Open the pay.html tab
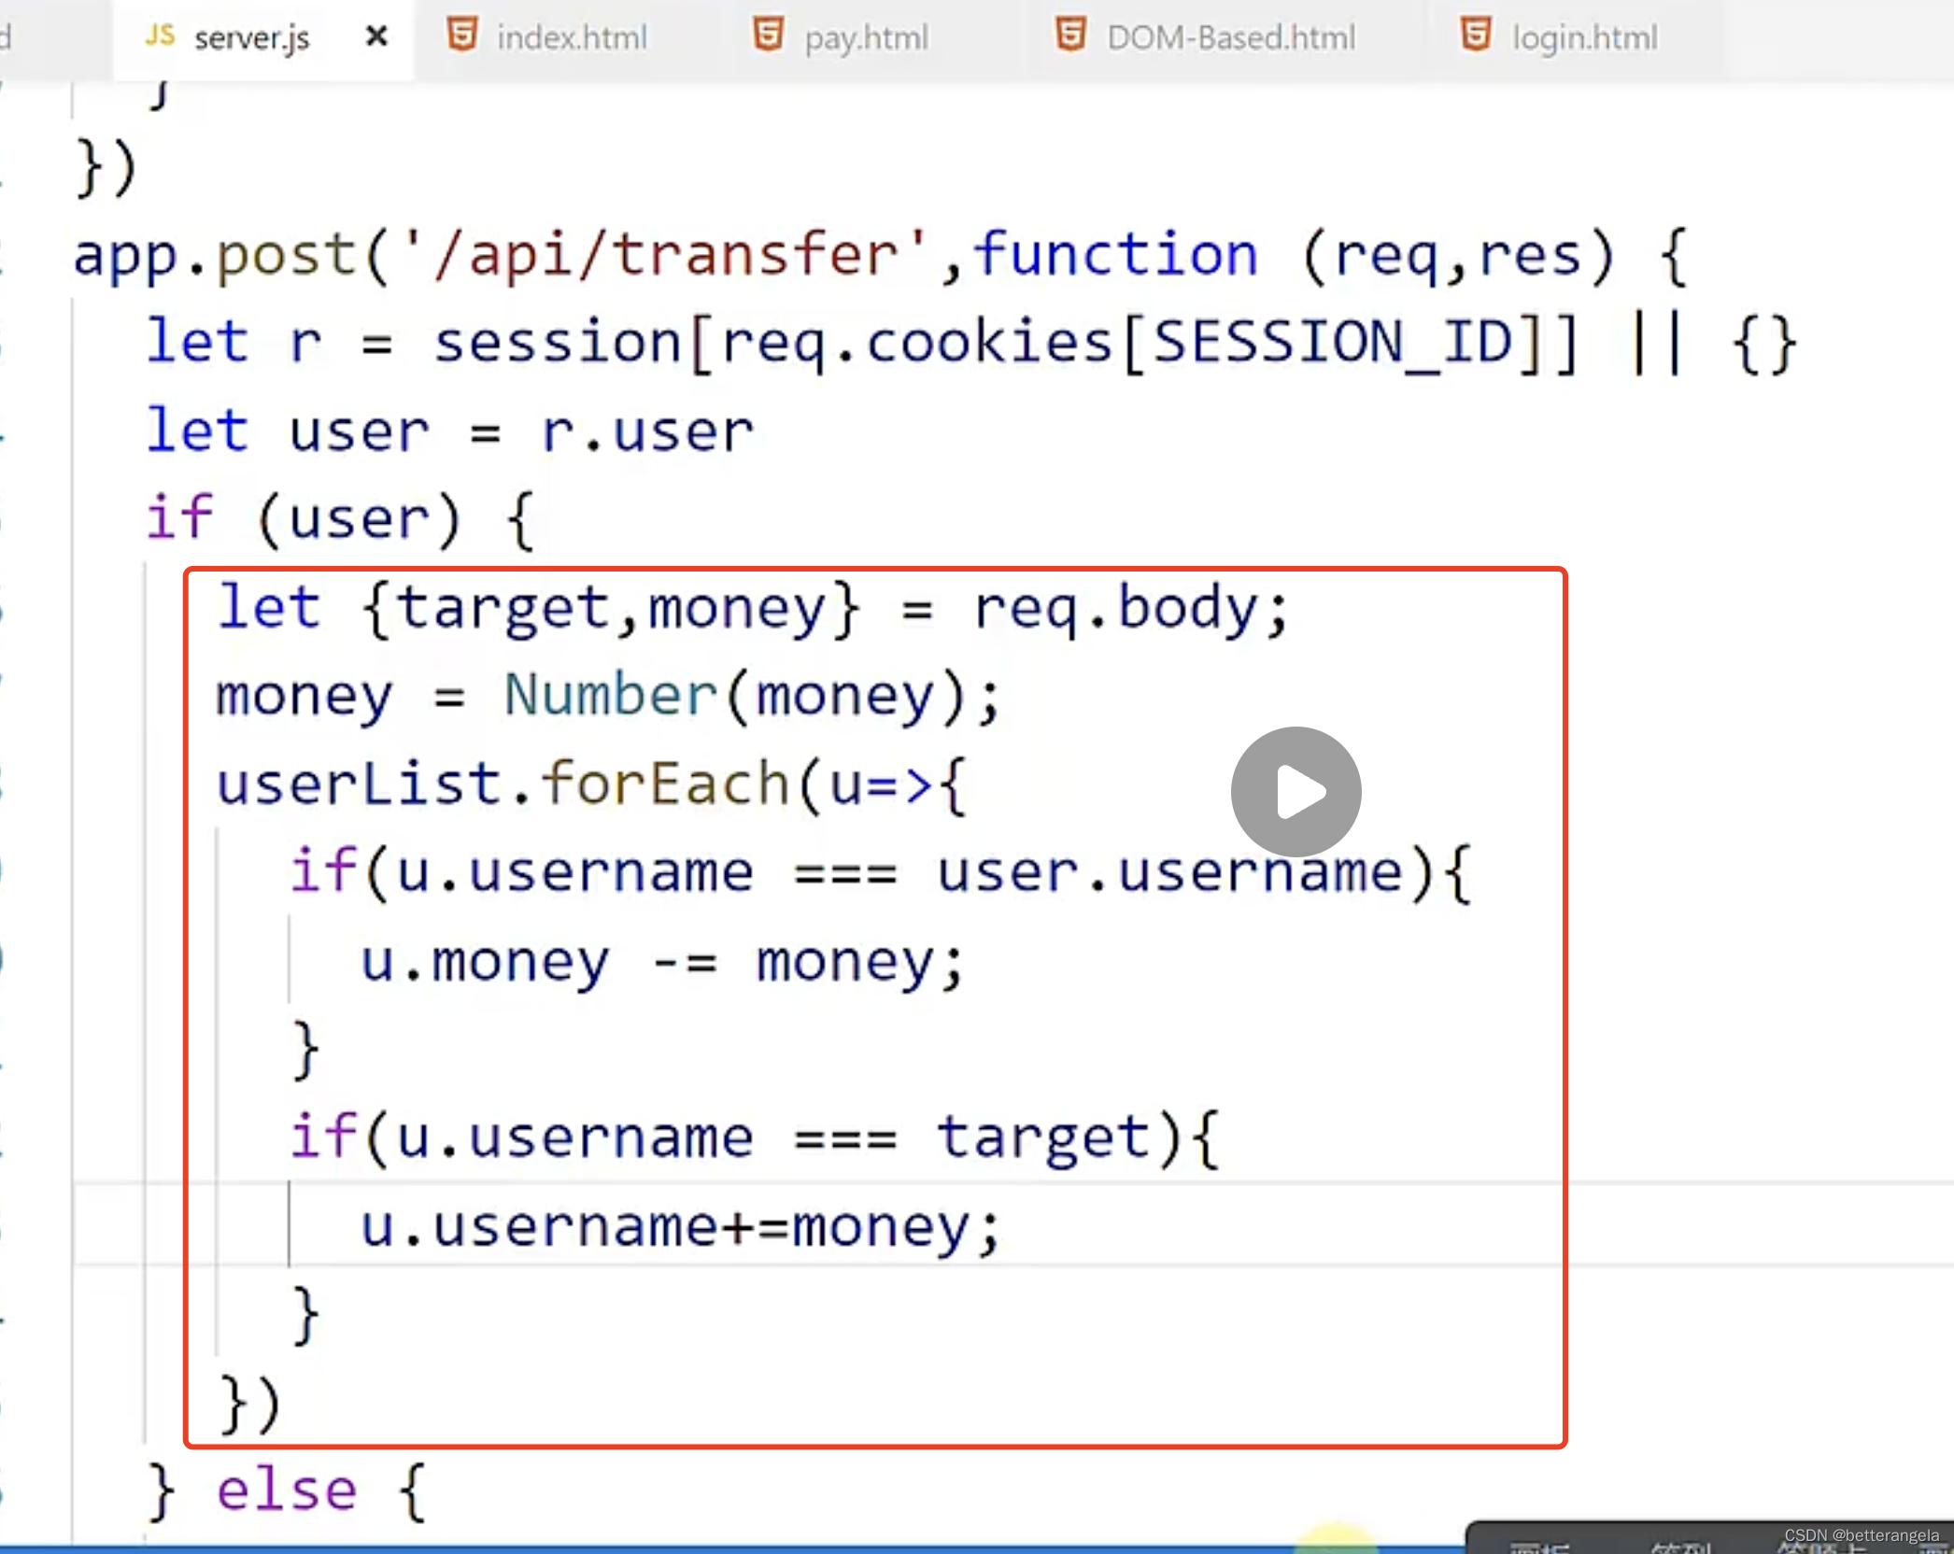The height and width of the screenshot is (1554, 1954). click(866, 38)
